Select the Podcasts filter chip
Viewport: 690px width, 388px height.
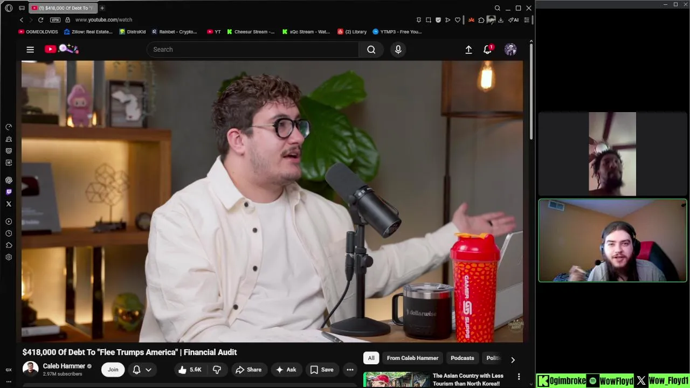[x=463, y=358]
